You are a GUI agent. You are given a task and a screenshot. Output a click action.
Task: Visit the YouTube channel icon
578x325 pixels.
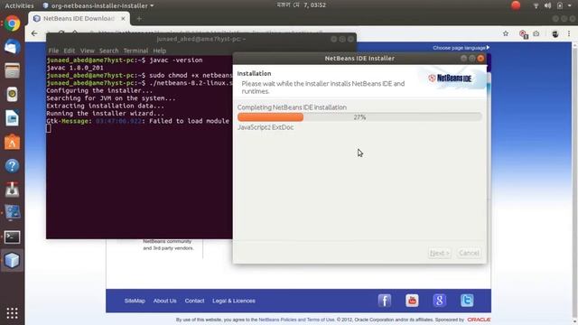[412, 301]
